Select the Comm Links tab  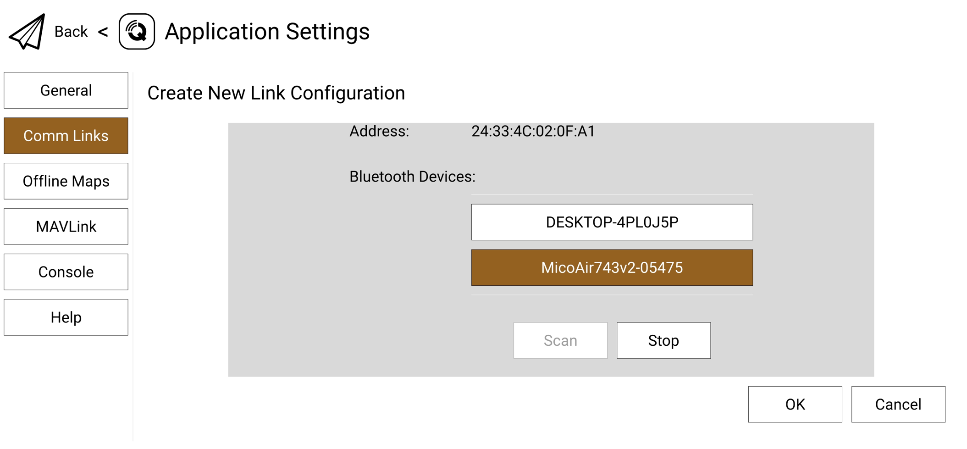[66, 136]
